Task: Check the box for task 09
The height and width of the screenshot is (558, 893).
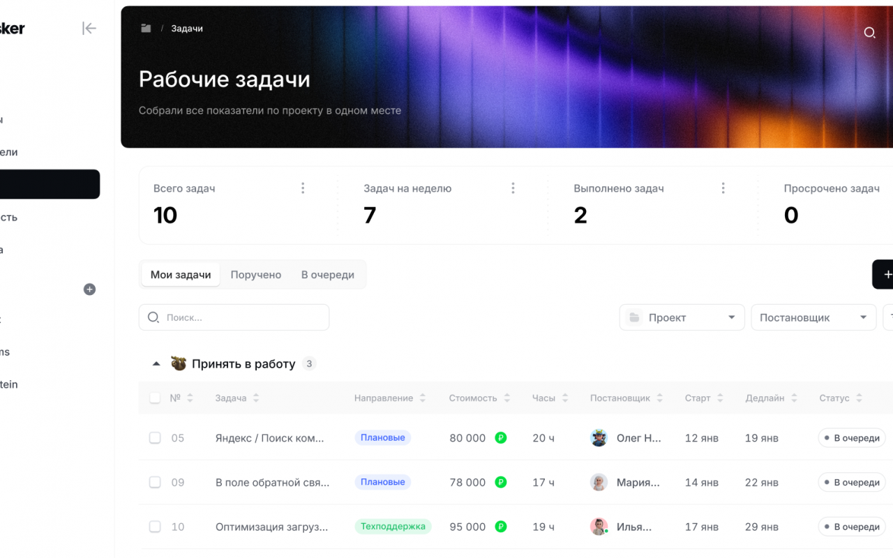Action: tap(155, 482)
